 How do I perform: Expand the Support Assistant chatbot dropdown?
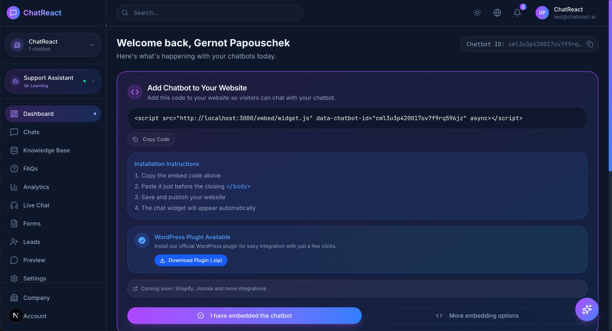93,81
